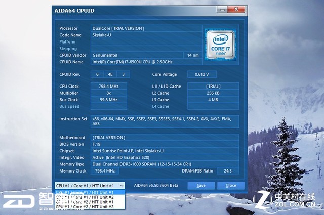
Task: Click the Instruction Set list text
Action: click(162, 121)
